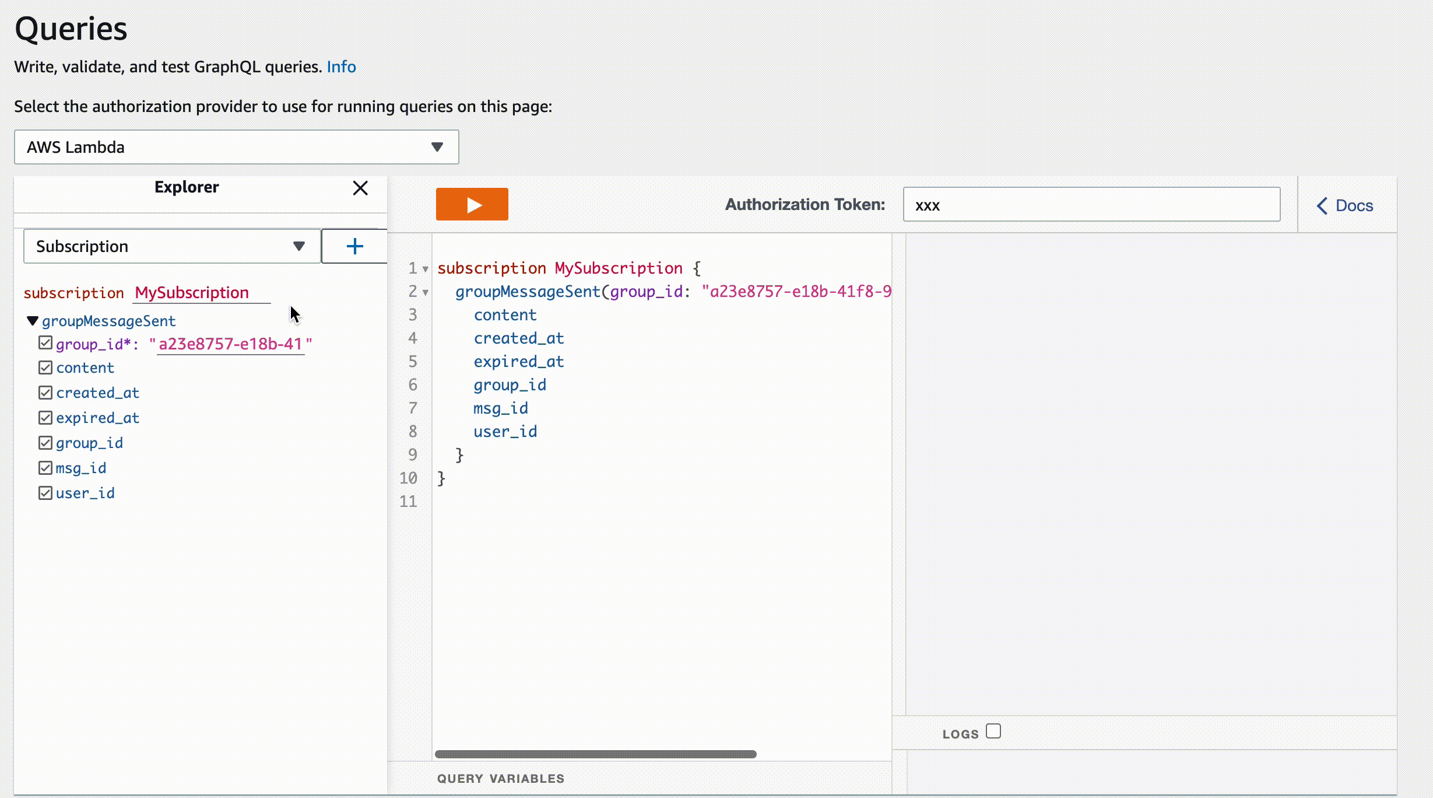Uncheck the msg_id field checkbox
1433x798 pixels.
45,468
